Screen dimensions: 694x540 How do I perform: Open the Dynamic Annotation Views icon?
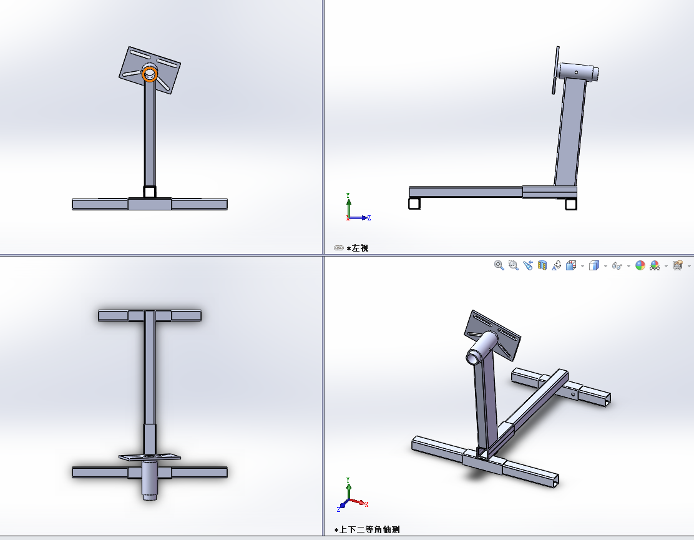click(x=556, y=265)
